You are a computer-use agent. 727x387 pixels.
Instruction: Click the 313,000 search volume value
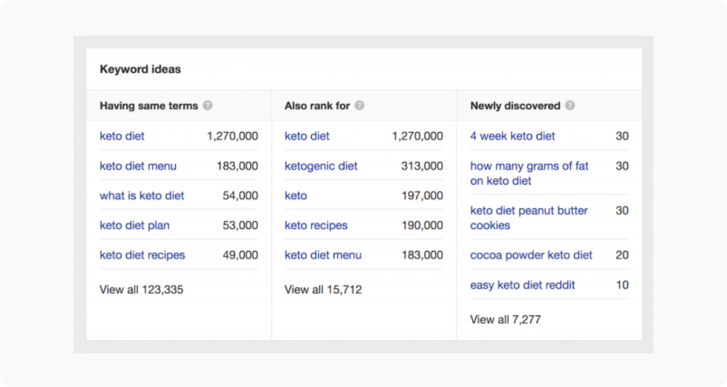click(x=422, y=166)
